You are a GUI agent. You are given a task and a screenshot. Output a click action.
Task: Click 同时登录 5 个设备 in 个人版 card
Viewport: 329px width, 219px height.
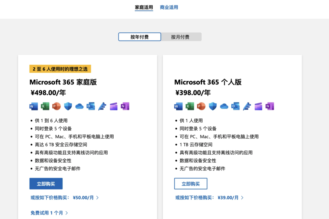click(198, 129)
